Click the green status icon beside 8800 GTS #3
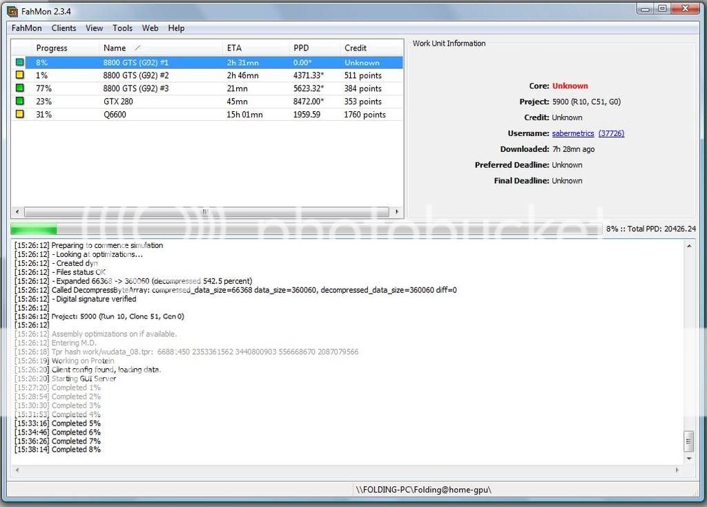Viewport: 707px width, 507px height. click(x=21, y=88)
